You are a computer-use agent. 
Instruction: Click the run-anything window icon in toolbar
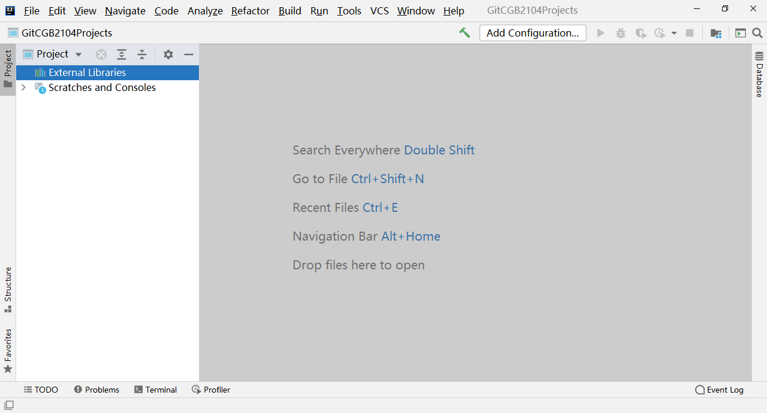pos(741,33)
